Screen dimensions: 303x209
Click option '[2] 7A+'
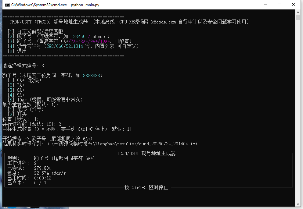click(x=16, y=85)
